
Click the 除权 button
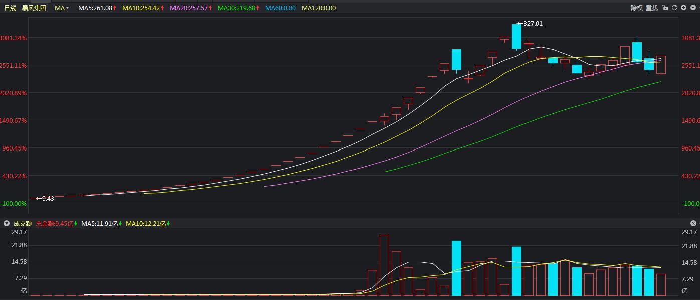636,8
